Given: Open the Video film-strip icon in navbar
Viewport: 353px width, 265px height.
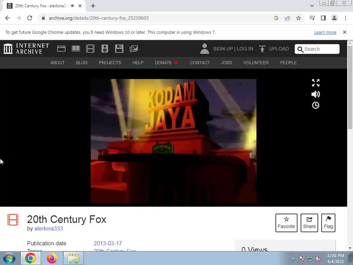Looking at the screenshot, I should coord(90,49).
